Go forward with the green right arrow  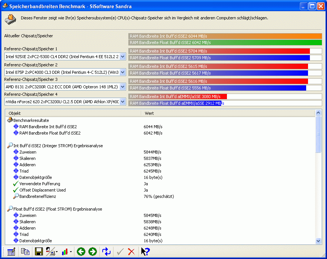(93, 252)
